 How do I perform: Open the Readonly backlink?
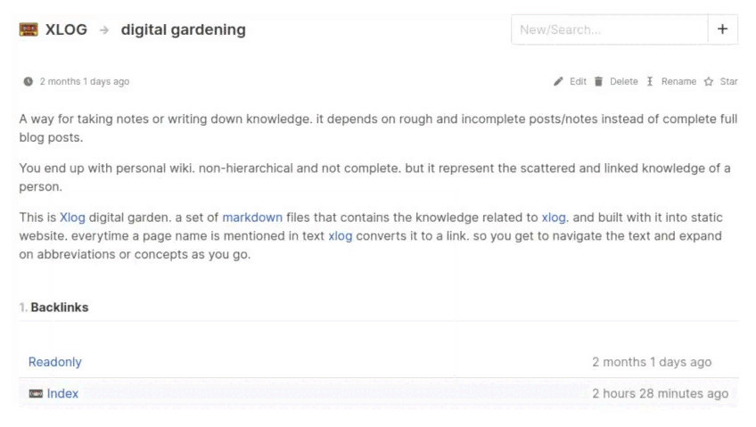click(x=55, y=362)
